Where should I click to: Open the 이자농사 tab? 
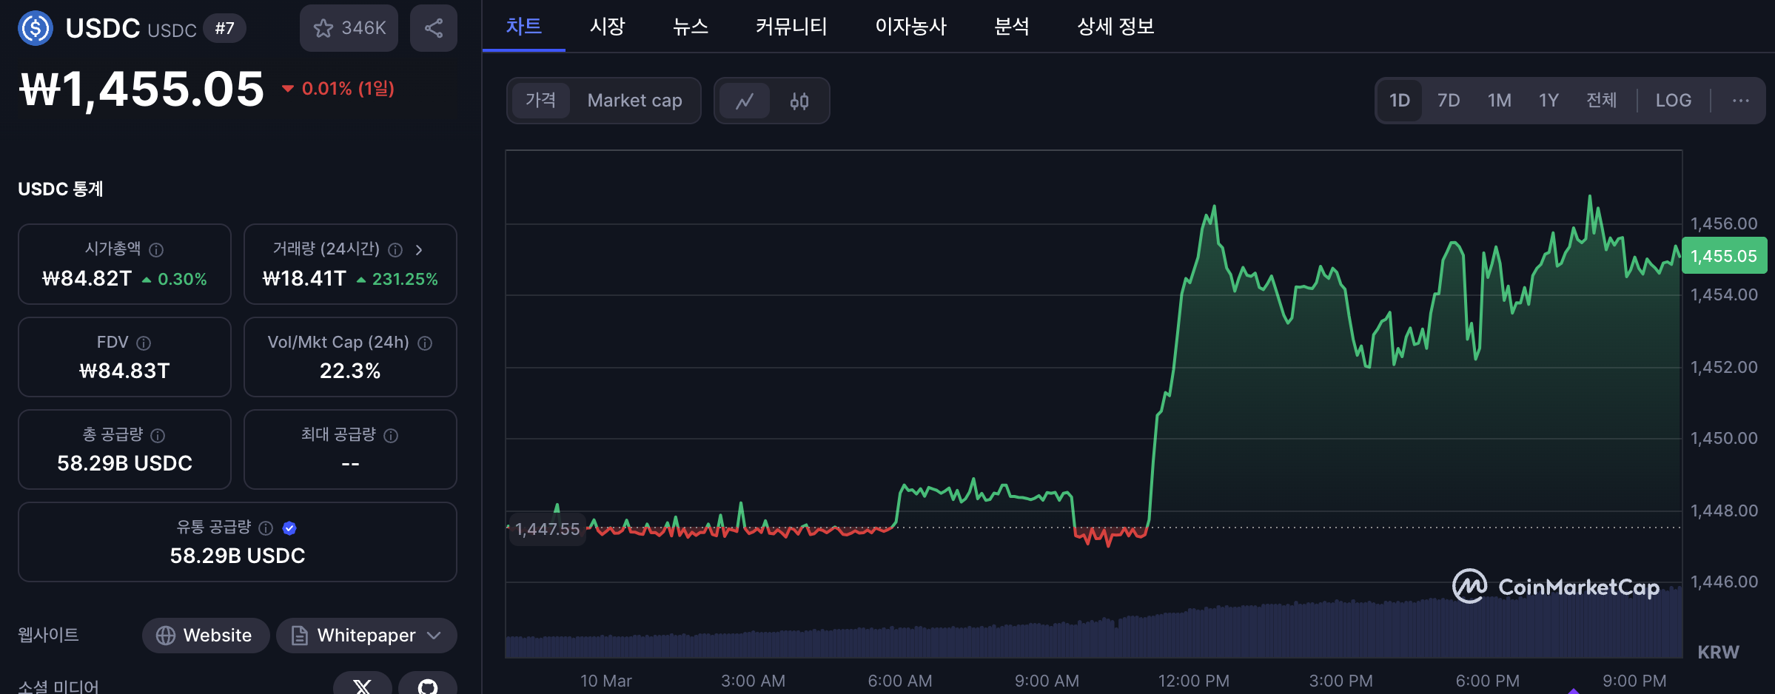[x=910, y=27]
